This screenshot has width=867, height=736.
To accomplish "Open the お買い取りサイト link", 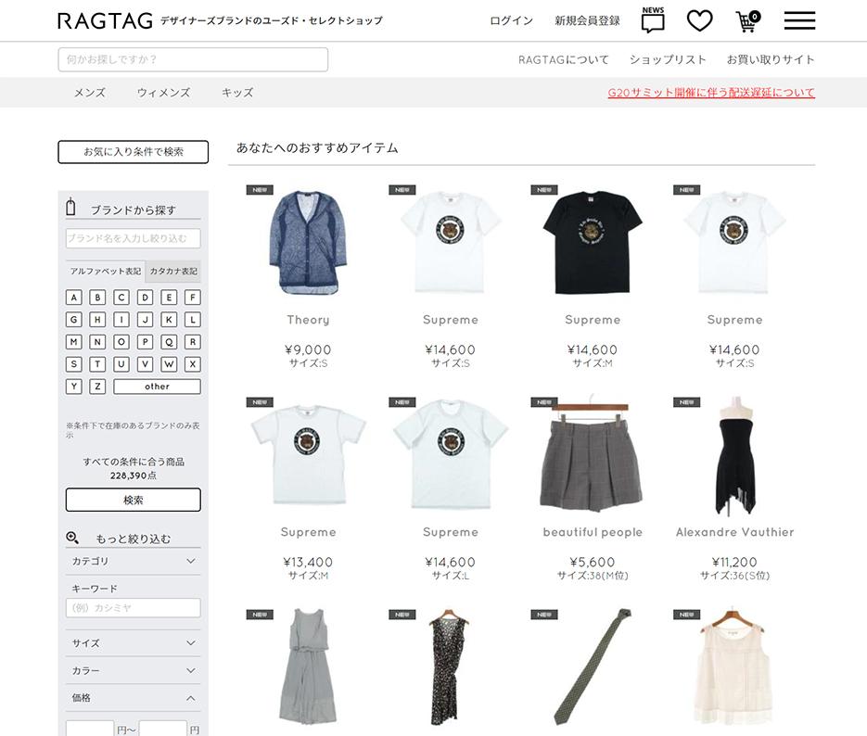I will tap(771, 59).
